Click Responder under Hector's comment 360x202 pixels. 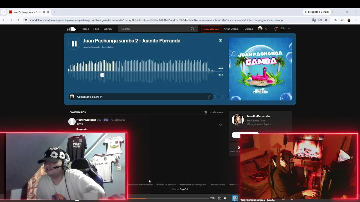82,129
